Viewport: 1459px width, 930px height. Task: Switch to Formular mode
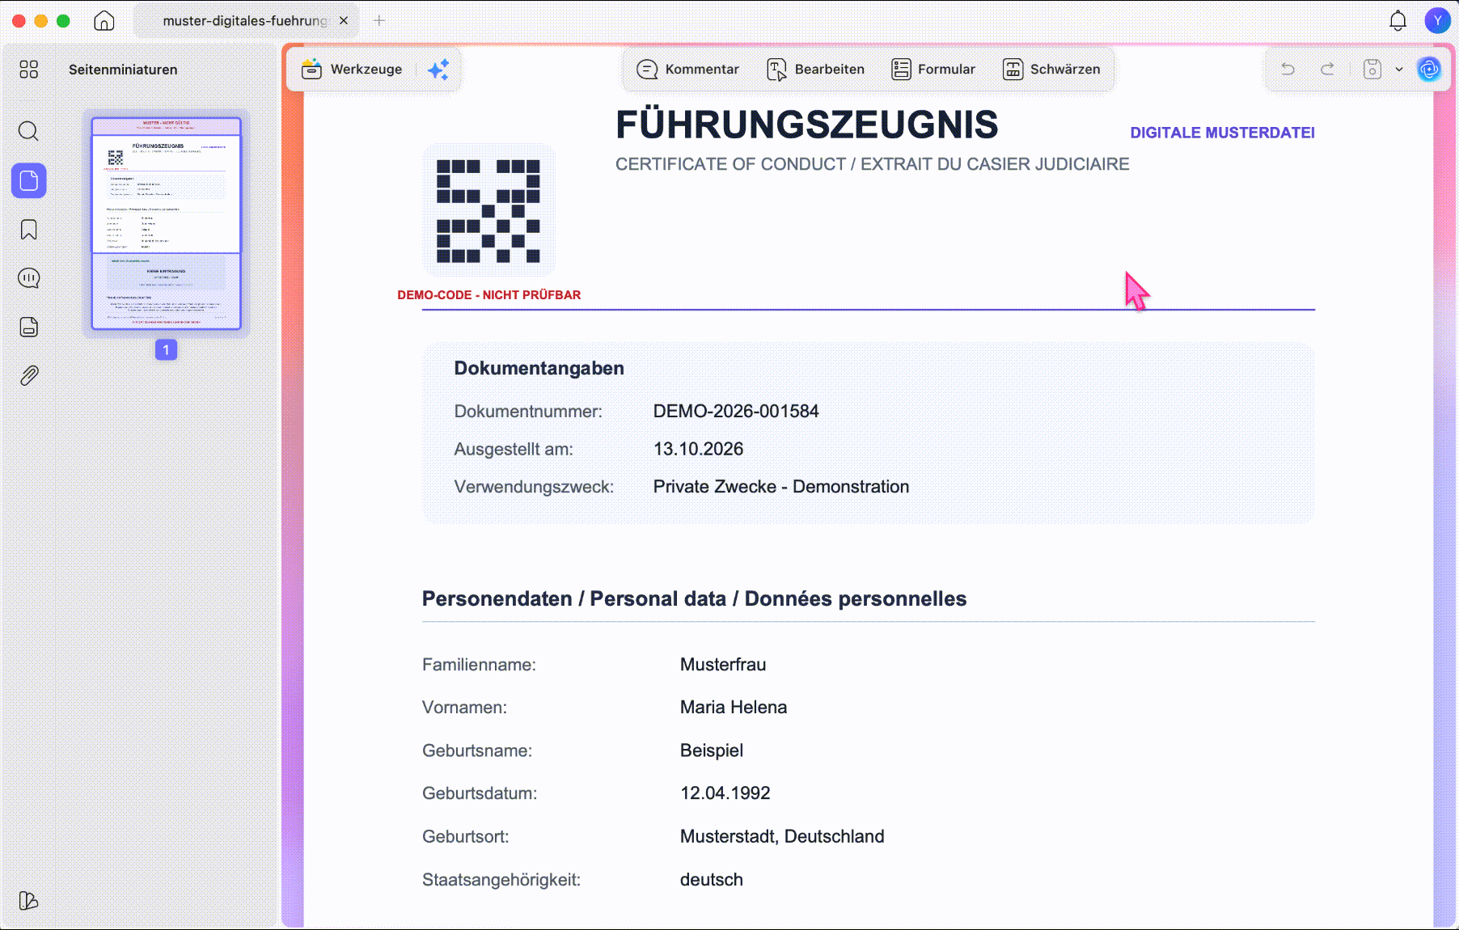933,70
